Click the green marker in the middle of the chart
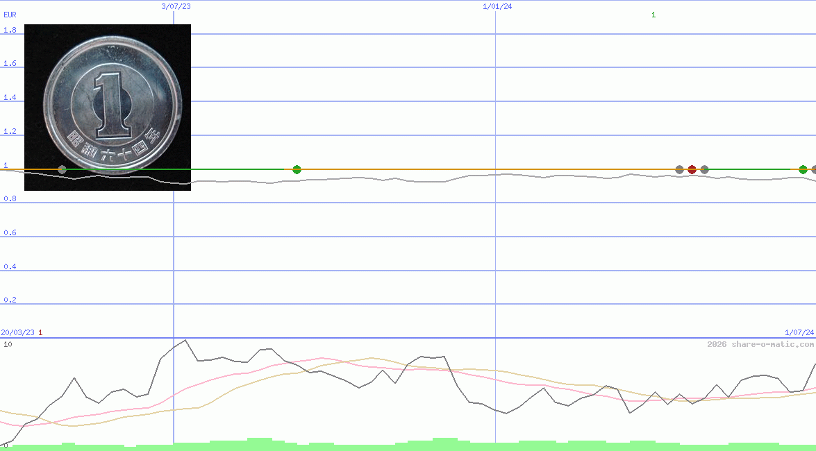The height and width of the screenshot is (451, 816). (x=297, y=169)
